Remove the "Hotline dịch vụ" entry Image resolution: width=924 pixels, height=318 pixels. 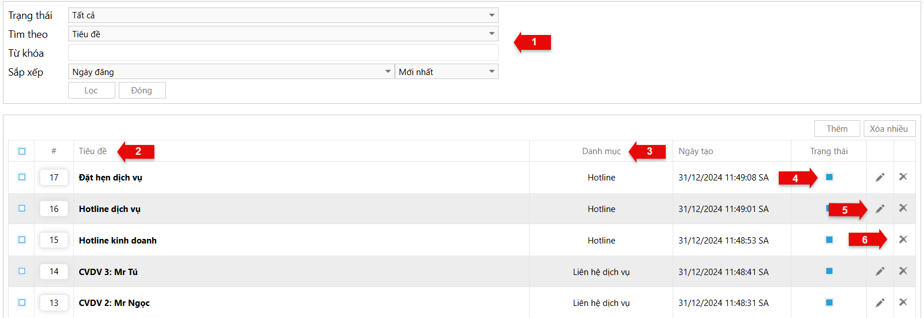[903, 209]
